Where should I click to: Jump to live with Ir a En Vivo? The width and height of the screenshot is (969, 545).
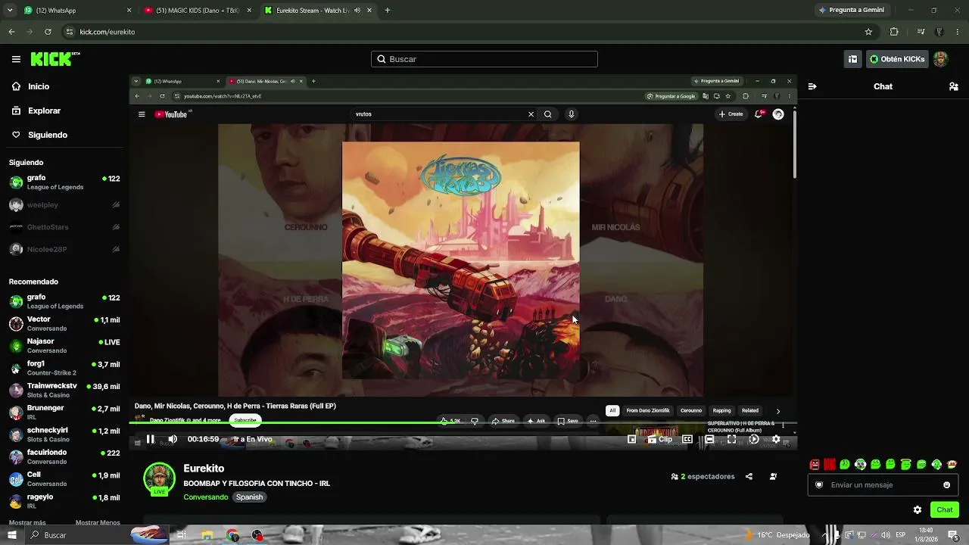(x=252, y=439)
